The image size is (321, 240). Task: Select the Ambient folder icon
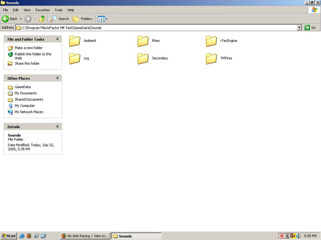pyautogui.click(x=75, y=41)
